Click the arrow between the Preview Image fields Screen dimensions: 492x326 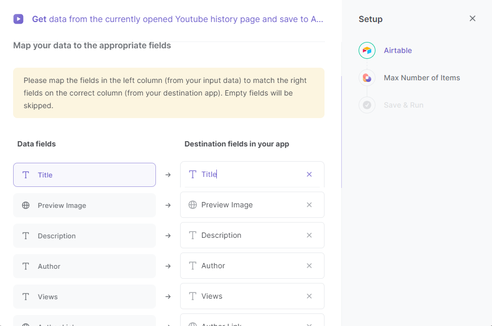[168, 205]
